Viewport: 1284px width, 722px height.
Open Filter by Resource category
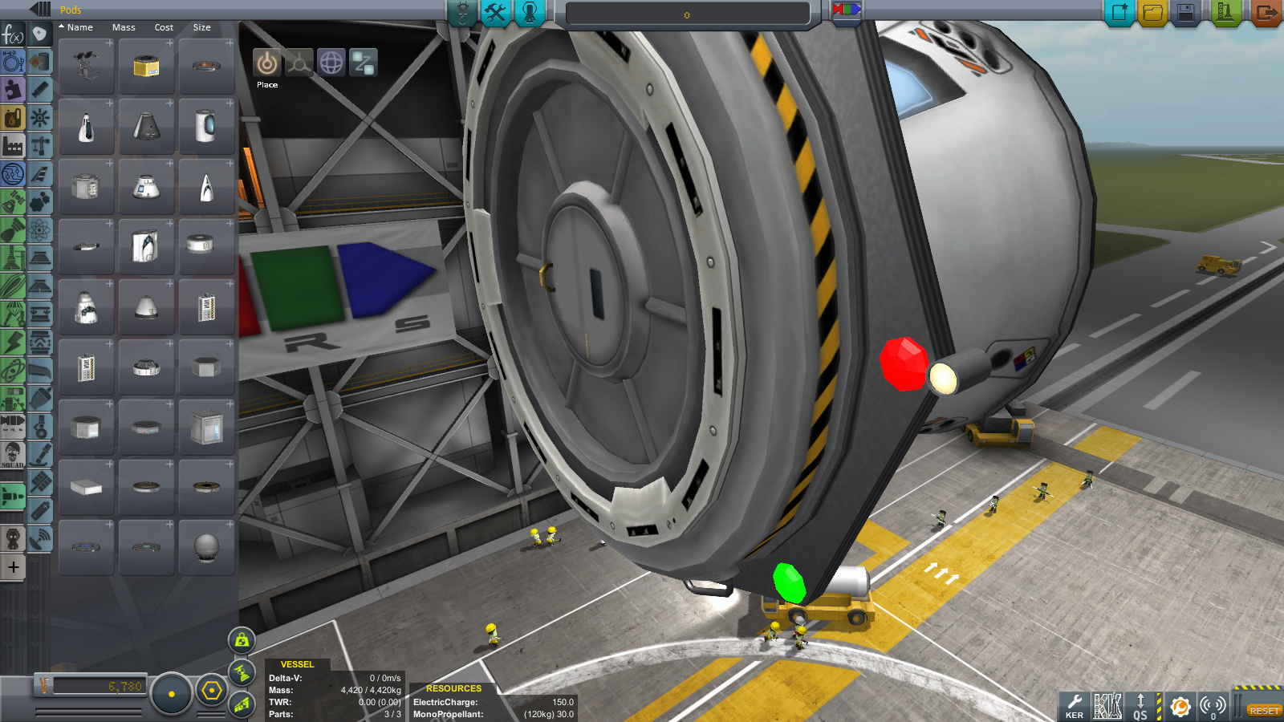[13, 118]
